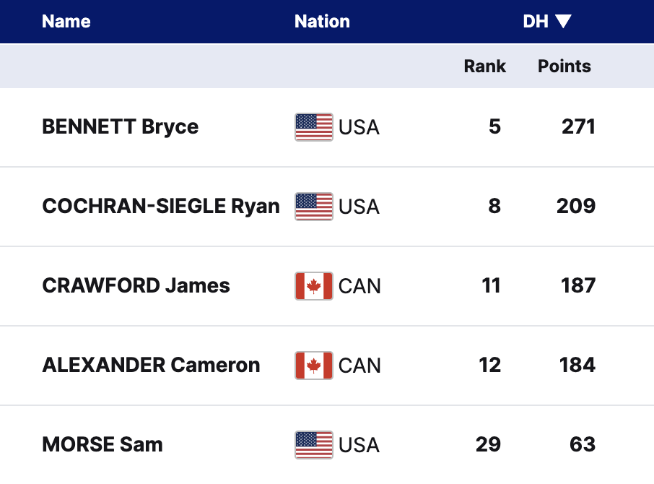Open CRAWFORD James athlete profile

(x=136, y=286)
